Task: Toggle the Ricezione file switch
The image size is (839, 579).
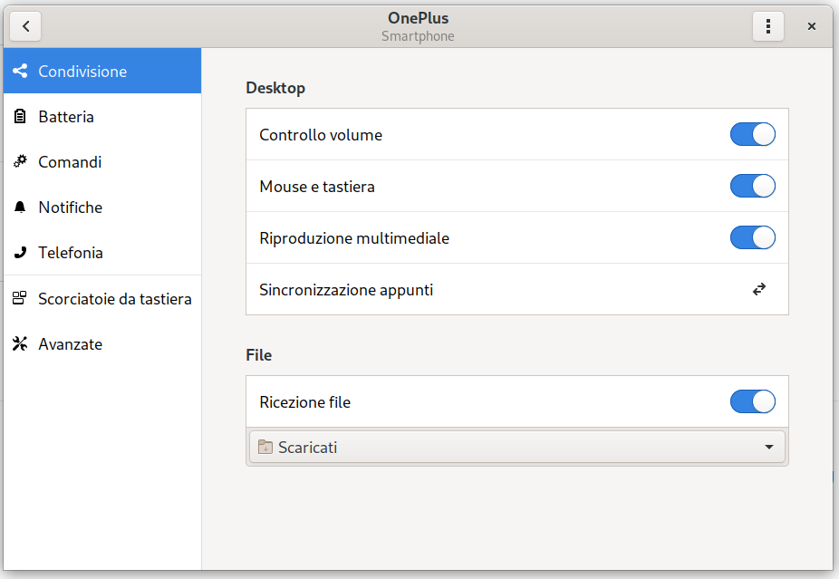Action: [x=752, y=401]
